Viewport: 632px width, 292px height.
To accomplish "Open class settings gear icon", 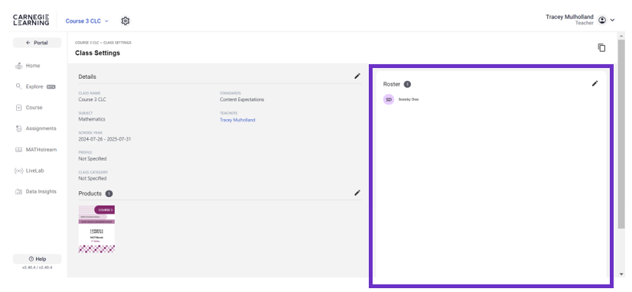I will pyautogui.click(x=125, y=21).
